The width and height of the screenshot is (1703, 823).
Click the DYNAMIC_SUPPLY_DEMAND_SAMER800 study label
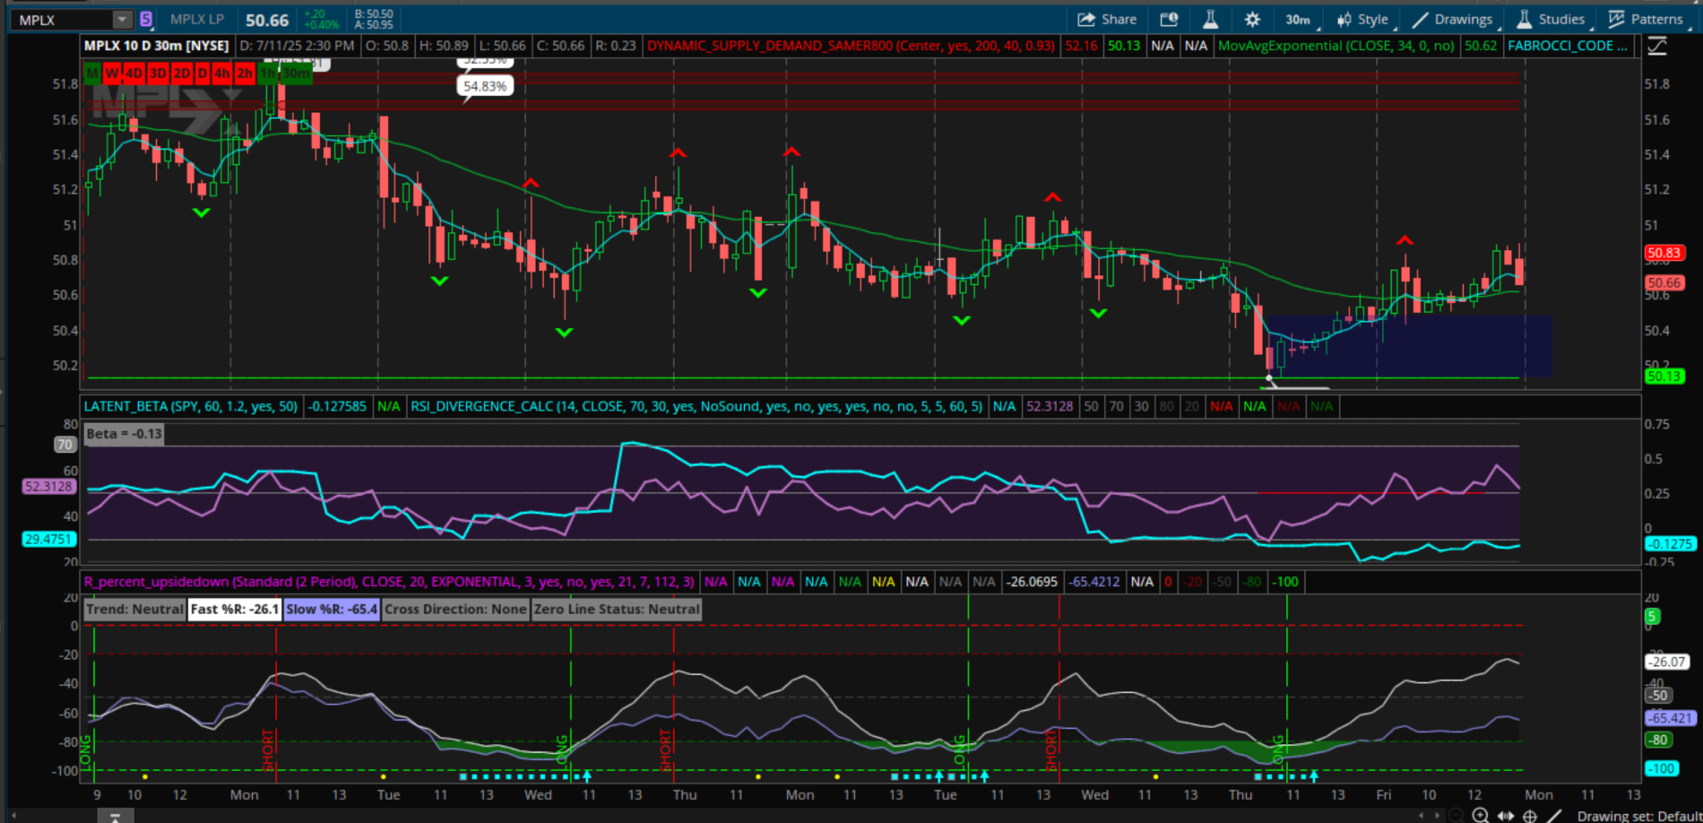click(x=851, y=46)
